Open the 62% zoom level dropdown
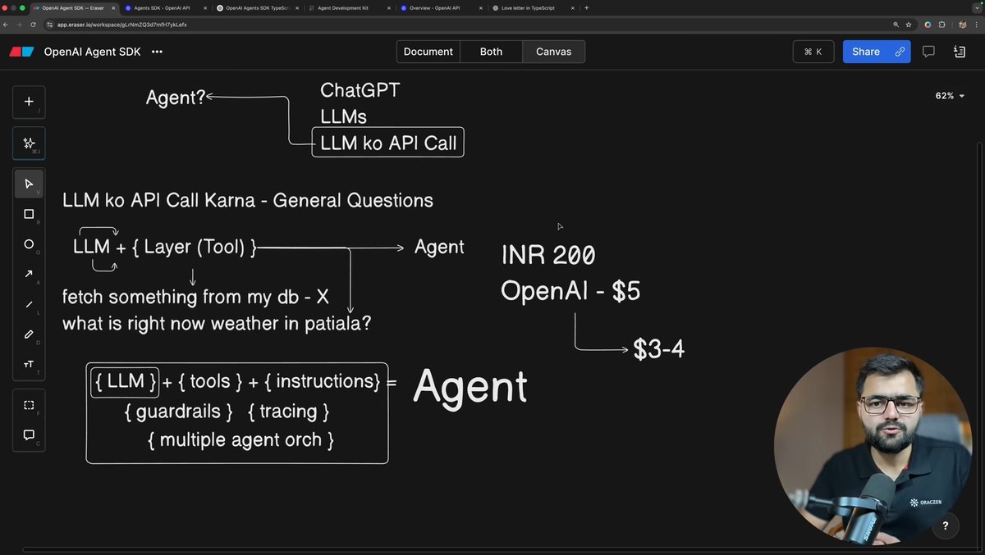The width and height of the screenshot is (985, 555). pyautogui.click(x=950, y=96)
